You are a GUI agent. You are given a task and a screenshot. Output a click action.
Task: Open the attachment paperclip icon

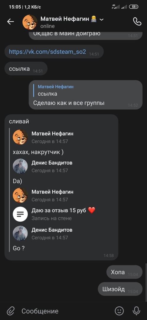11,311
